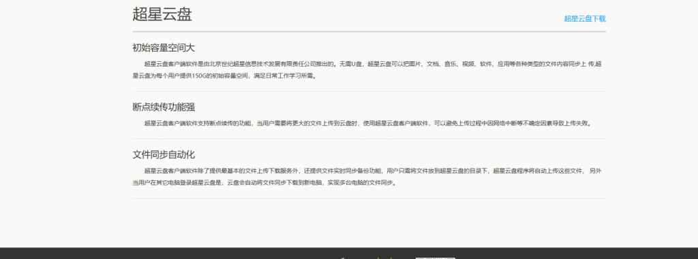
Task: Click the dashed divider below the last paragraph
Action: 369,198
